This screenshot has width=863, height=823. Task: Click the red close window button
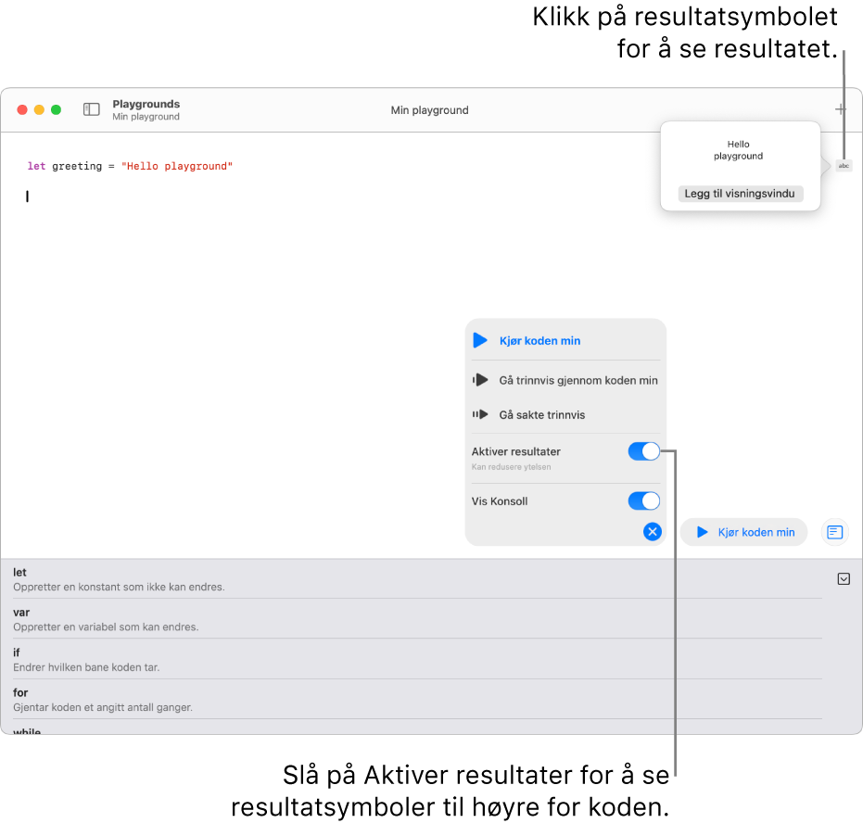point(22,109)
